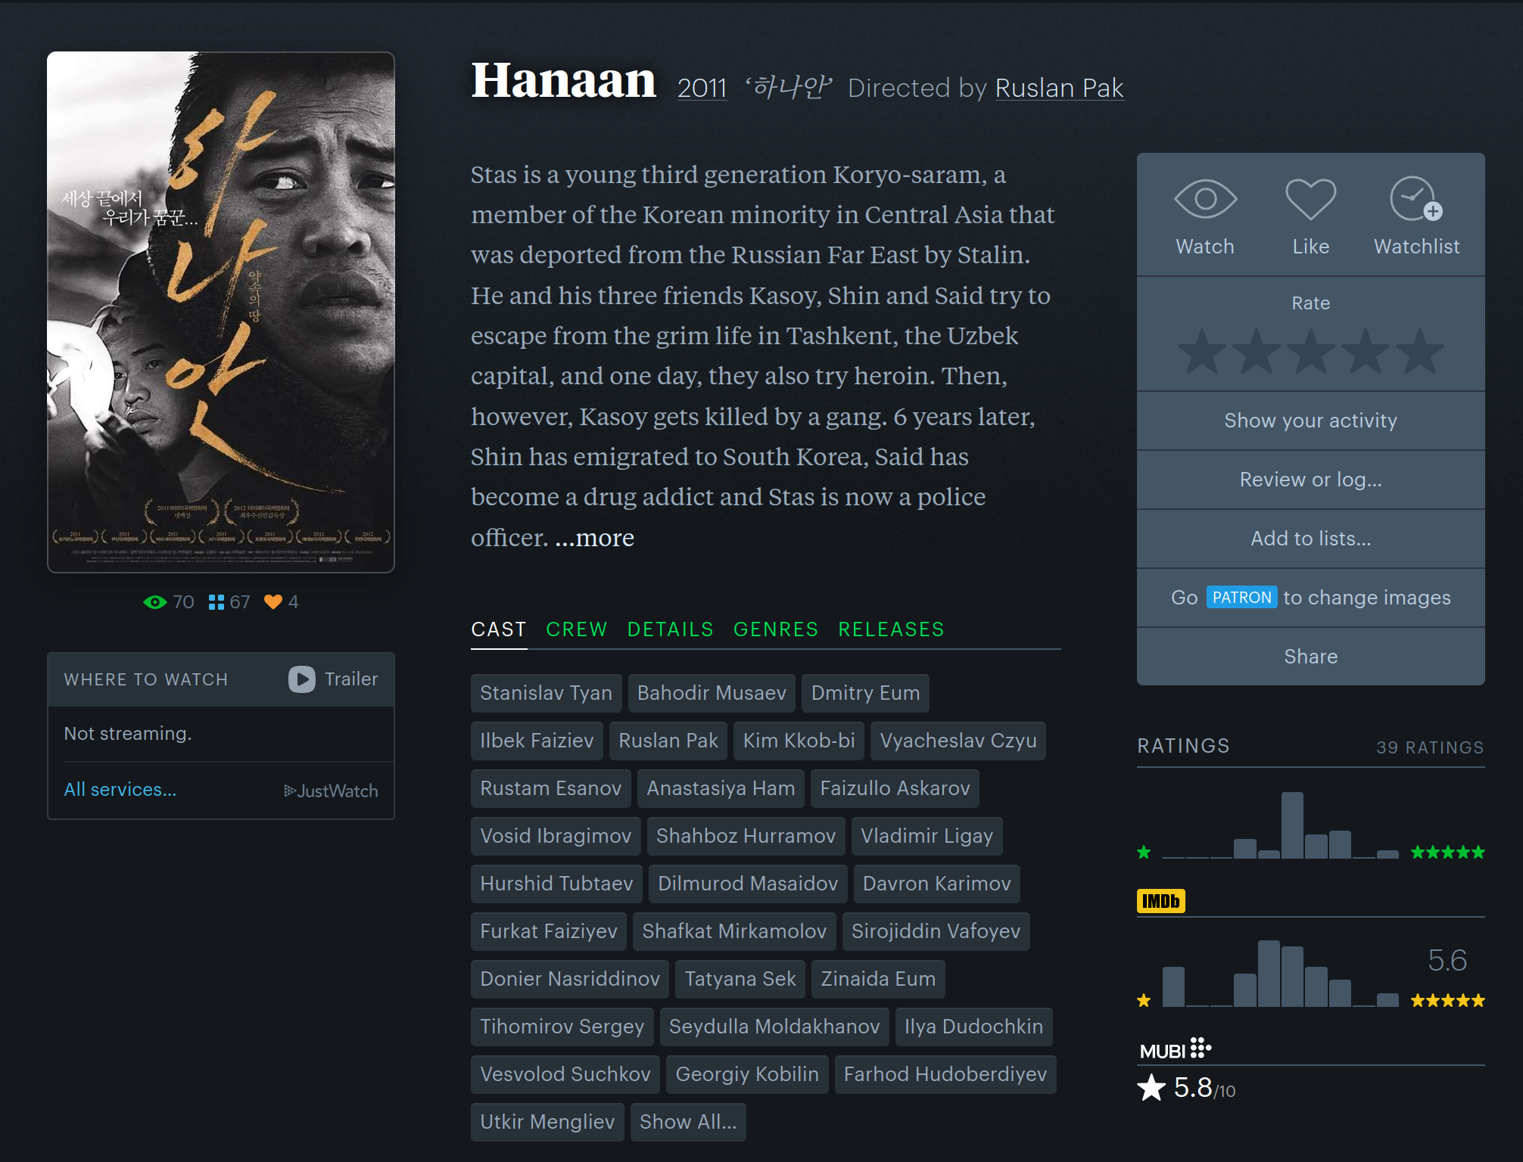Open the JustWatch logo link

coord(331,791)
